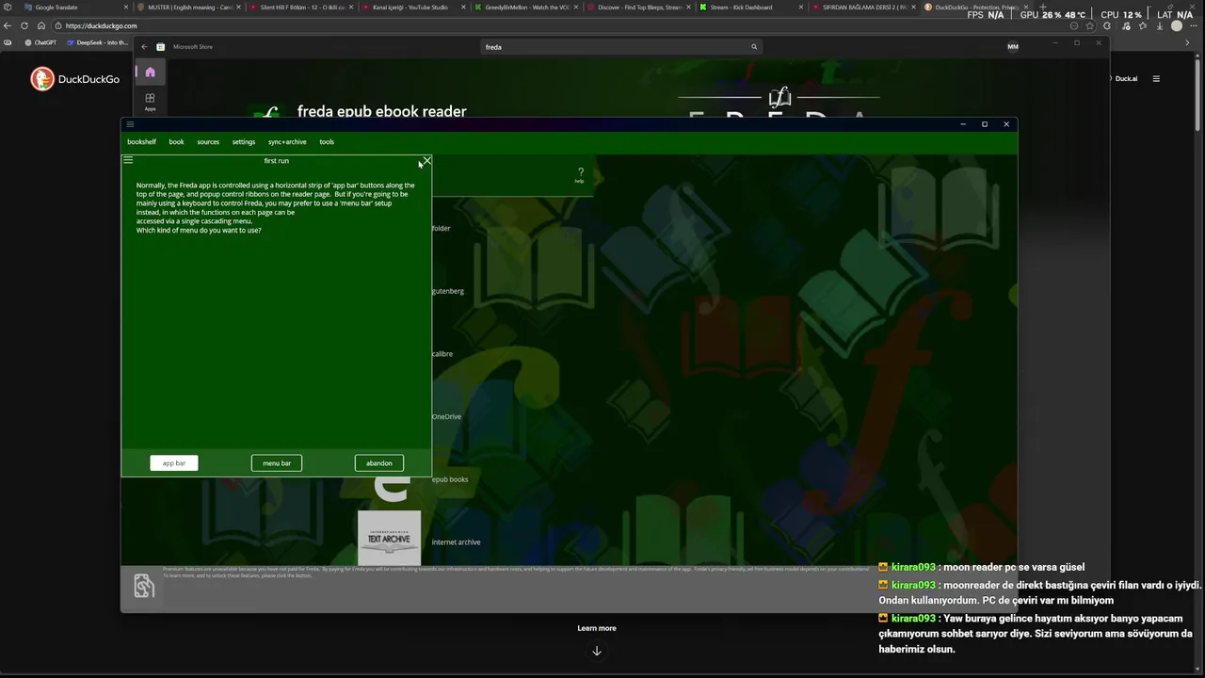The height and width of the screenshot is (678, 1205).
Task: Open the MM user profile in Store
Action: [x=1013, y=46]
